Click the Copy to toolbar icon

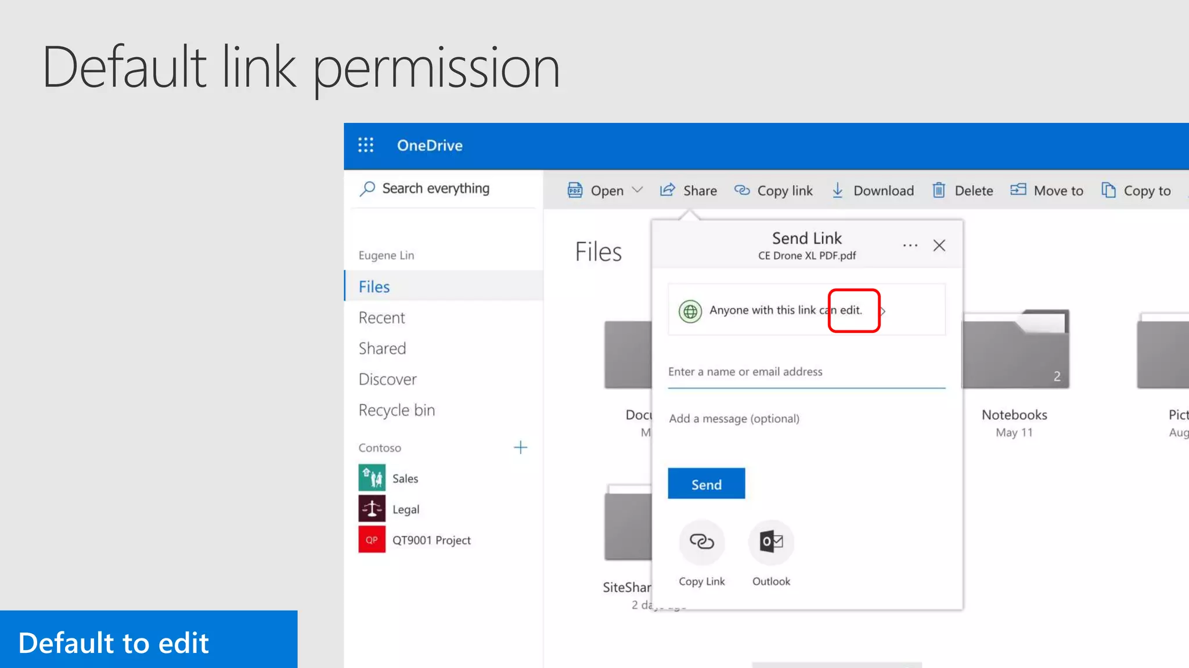1109,190
